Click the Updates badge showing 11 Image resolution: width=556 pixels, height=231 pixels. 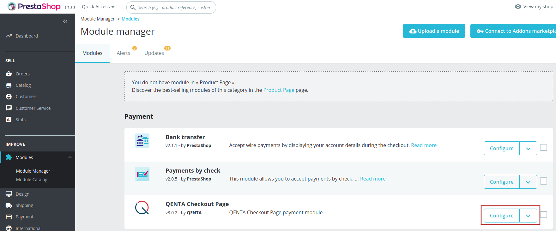point(167,48)
